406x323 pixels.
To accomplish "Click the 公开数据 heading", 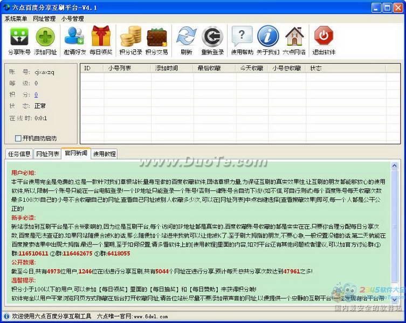I will click(x=24, y=262).
